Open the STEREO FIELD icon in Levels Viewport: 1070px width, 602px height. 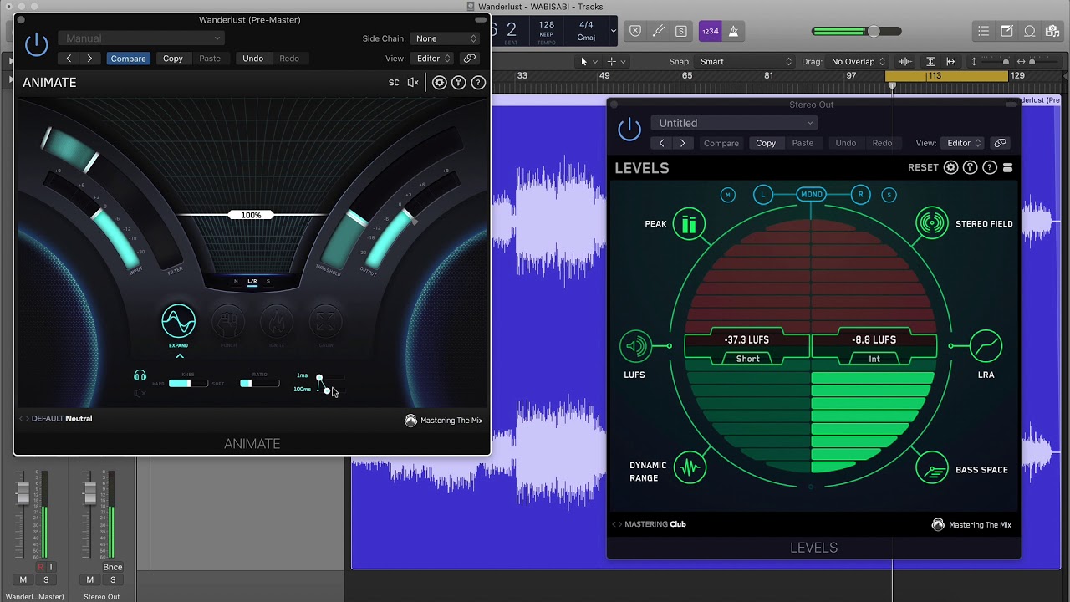point(931,223)
